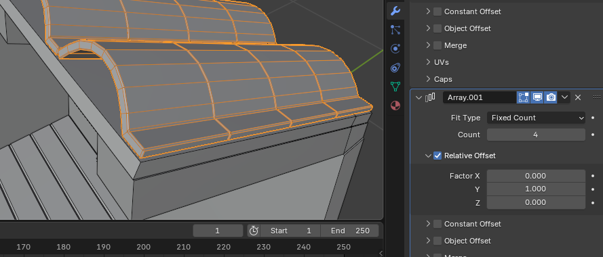This screenshot has width=603, height=257.
Task: Click the End frame field showing 250
Action: (349, 231)
